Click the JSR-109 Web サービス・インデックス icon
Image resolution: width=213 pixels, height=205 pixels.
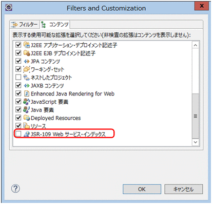tap(27, 134)
